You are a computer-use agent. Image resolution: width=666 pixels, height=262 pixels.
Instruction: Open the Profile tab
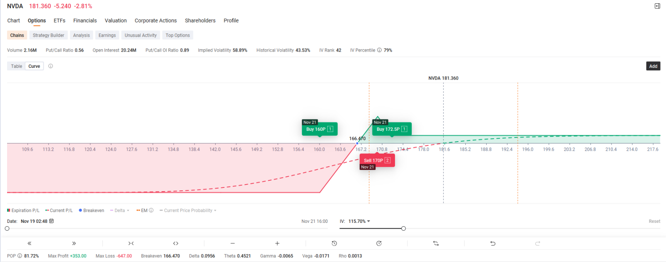(231, 20)
